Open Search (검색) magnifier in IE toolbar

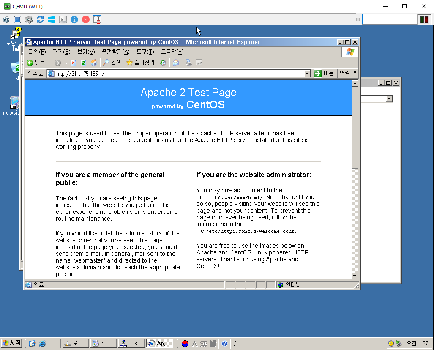112,63
